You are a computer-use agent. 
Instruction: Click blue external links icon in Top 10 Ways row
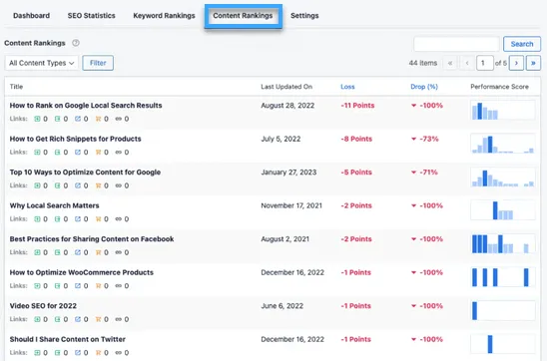click(x=78, y=185)
